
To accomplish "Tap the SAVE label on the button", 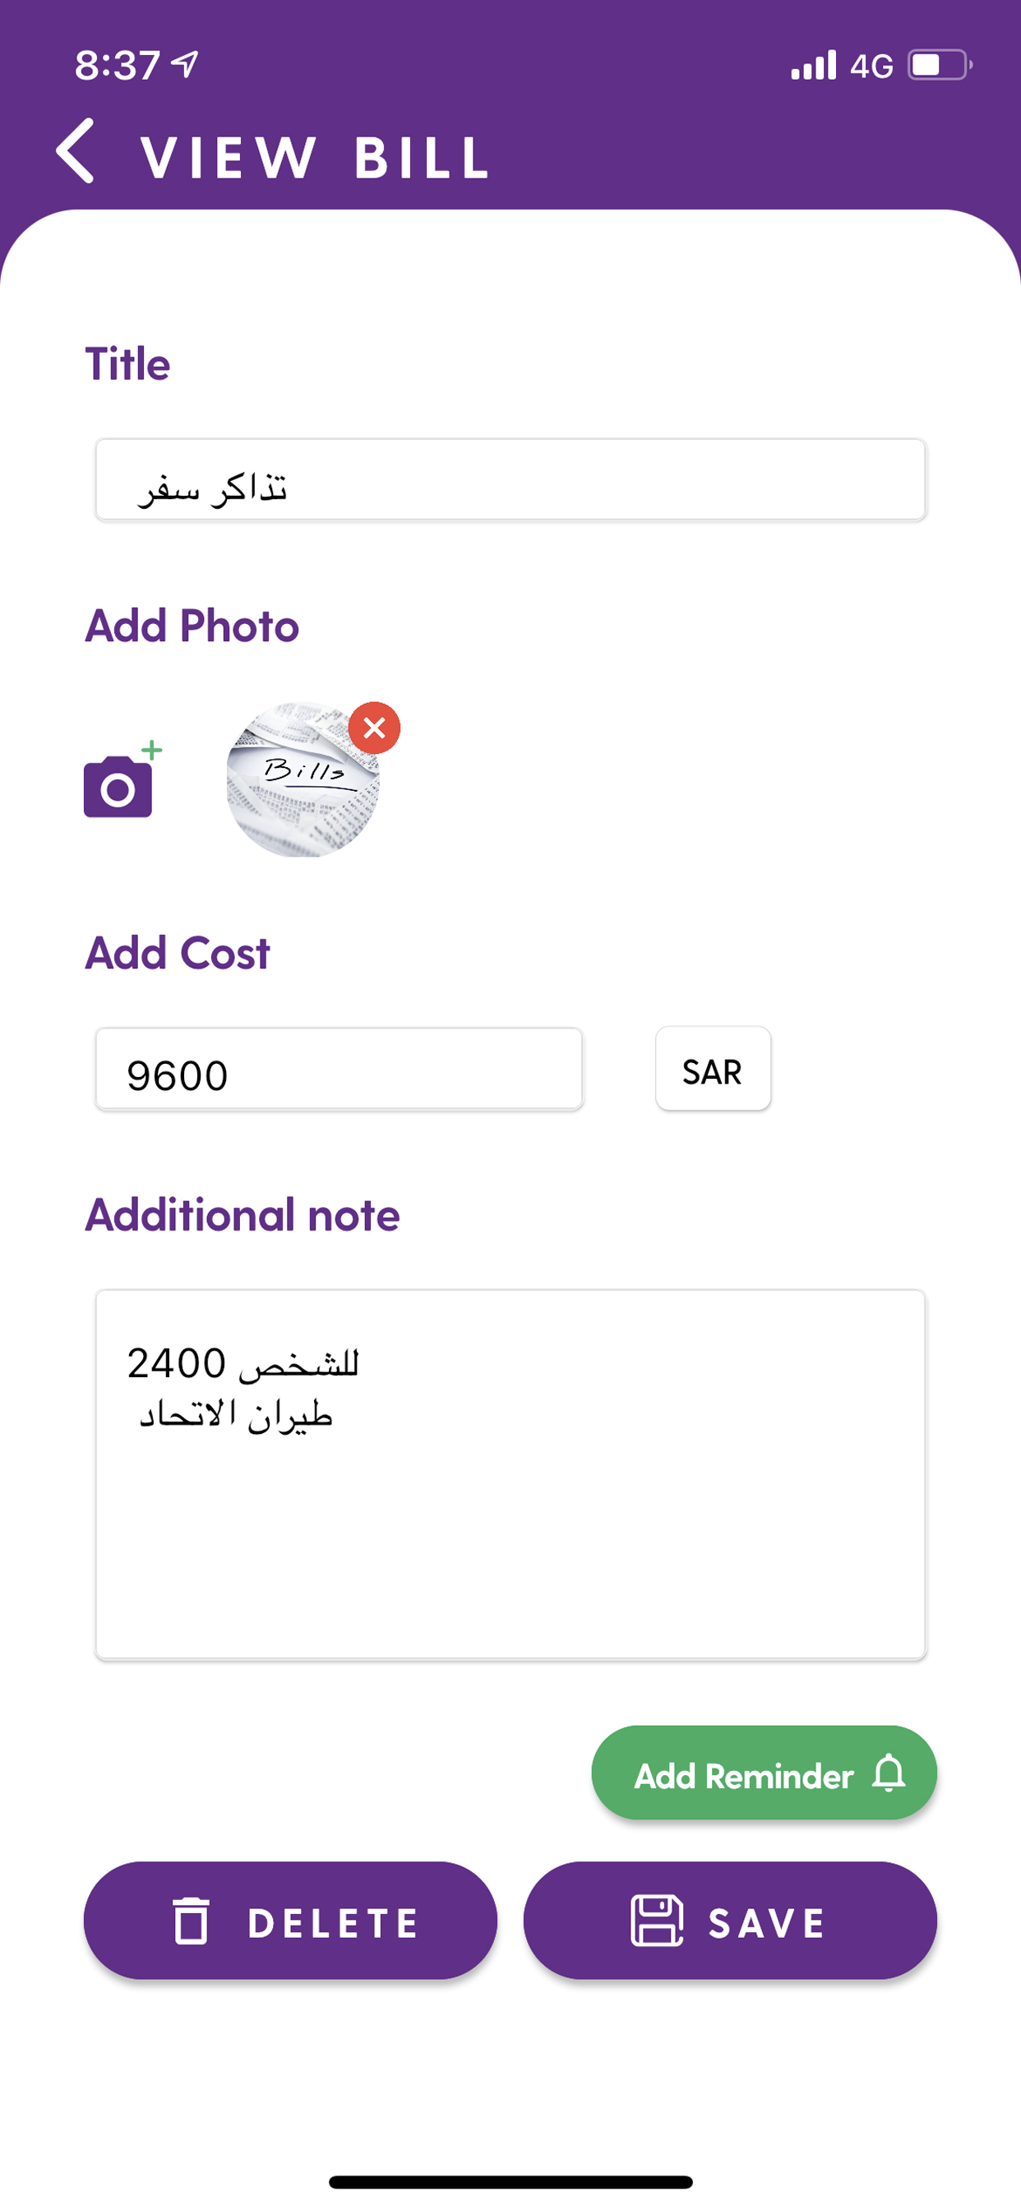I will click(767, 1921).
